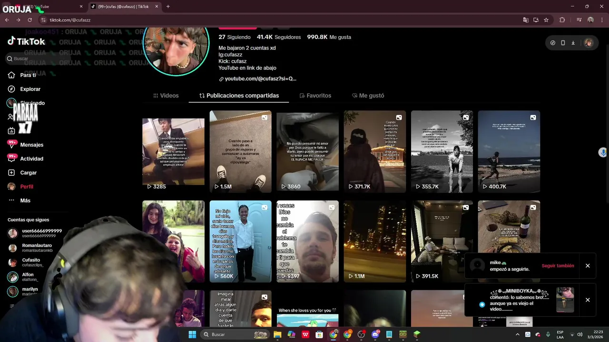Reload the page
Screen dimensions: 609x342
29,20
